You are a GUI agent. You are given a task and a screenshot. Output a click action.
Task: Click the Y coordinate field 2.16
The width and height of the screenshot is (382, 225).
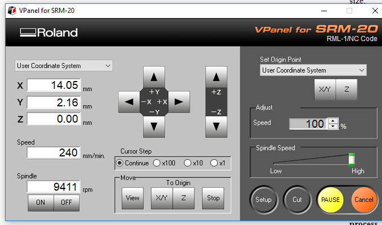coord(53,102)
